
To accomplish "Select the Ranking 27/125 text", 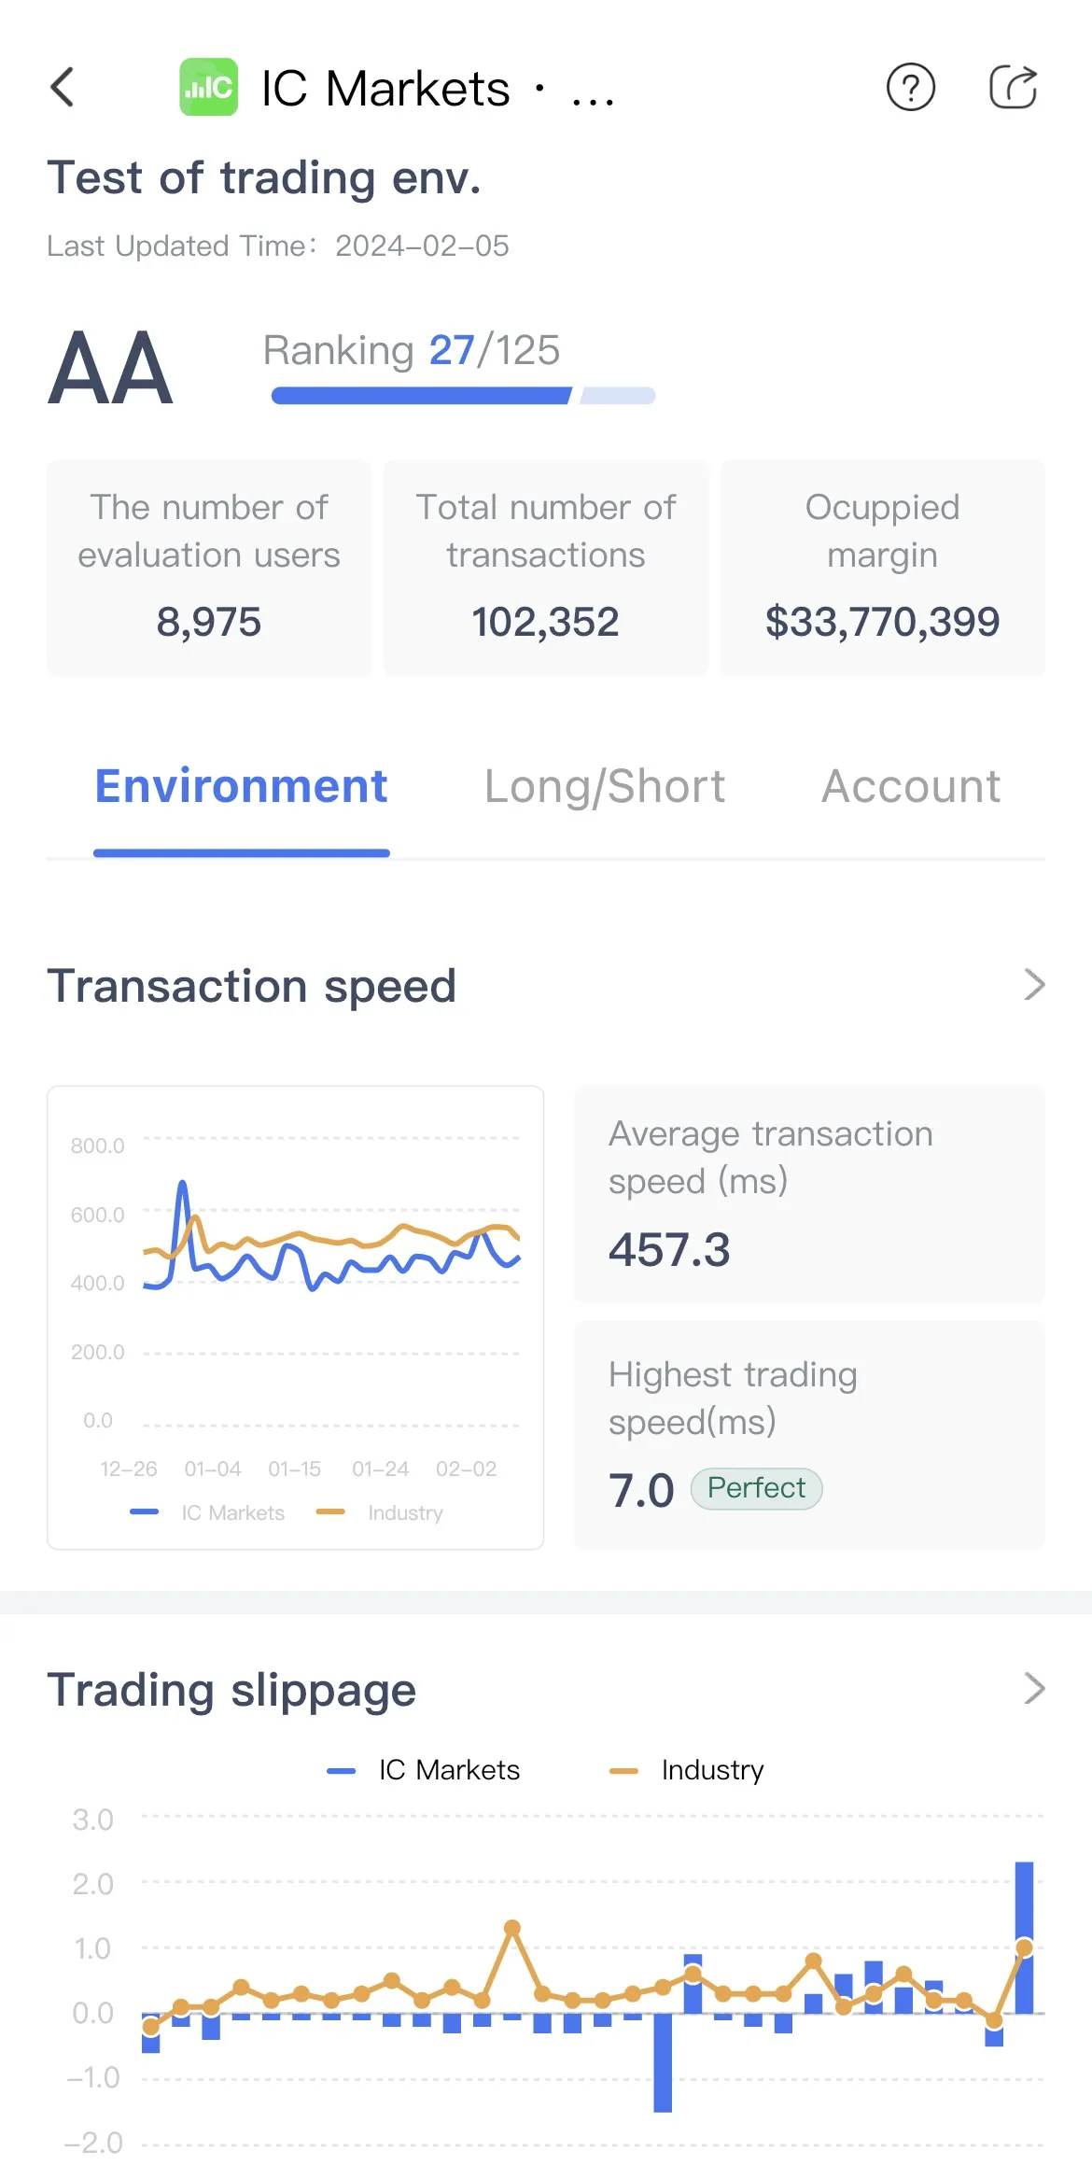I will [412, 351].
